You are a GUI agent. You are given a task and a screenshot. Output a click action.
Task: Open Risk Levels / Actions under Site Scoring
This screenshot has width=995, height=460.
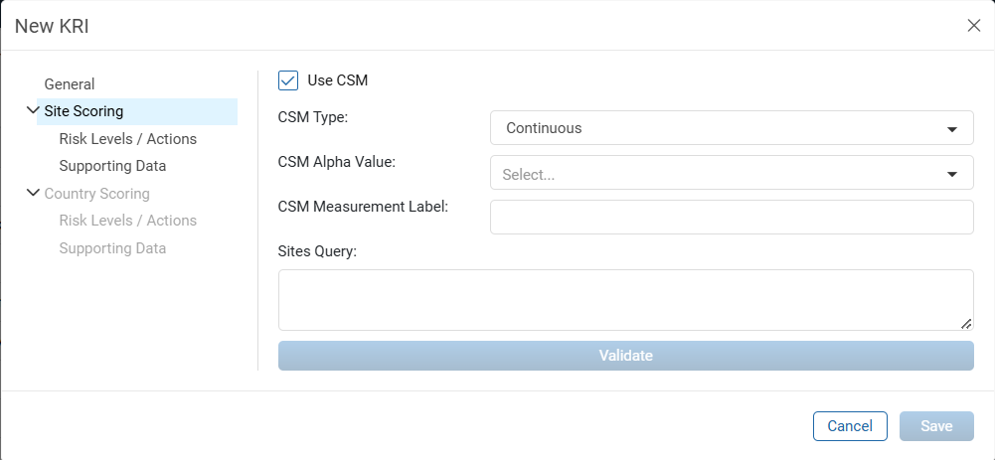pos(128,139)
